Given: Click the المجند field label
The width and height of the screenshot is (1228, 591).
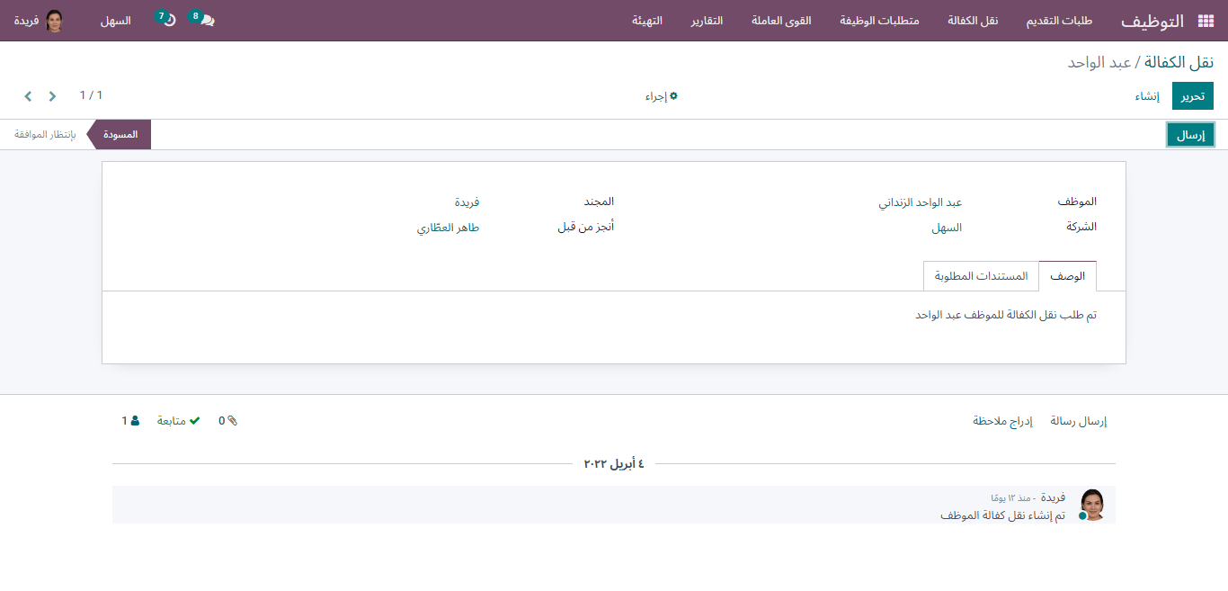Looking at the screenshot, I should (x=599, y=201).
